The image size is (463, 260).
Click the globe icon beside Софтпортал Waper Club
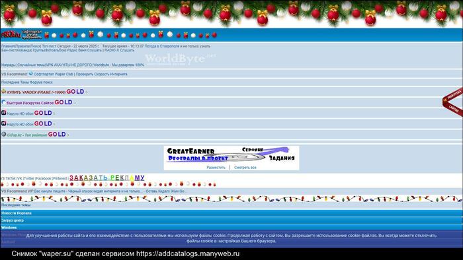30,74
